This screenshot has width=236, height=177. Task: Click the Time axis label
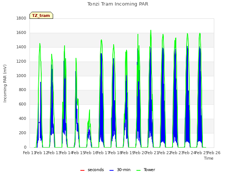(x=209, y=158)
